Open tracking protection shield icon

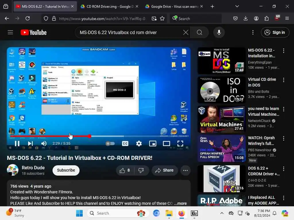pos(46,19)
